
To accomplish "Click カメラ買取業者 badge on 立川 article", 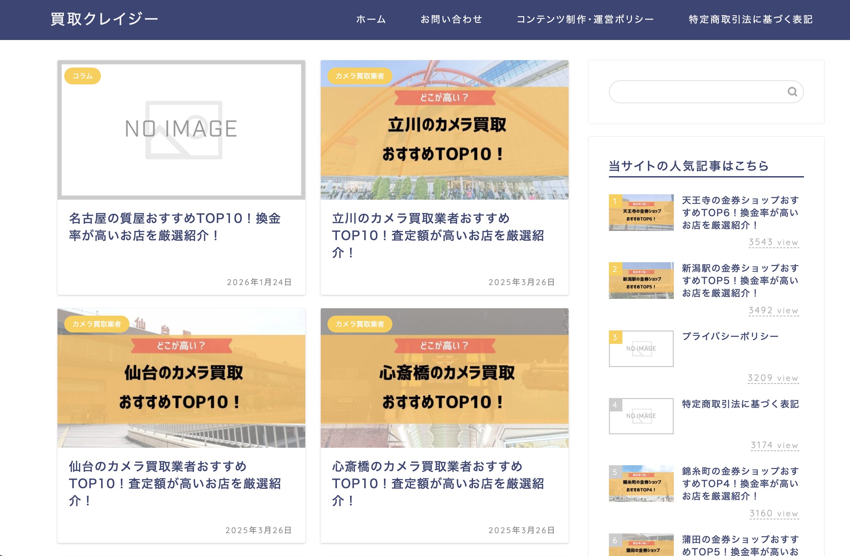I will 360,76.
